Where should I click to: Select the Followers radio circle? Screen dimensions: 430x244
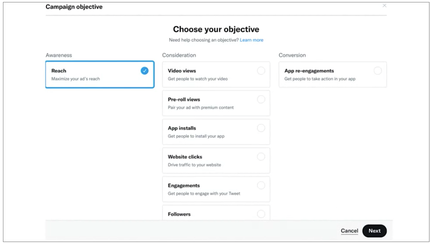click(261, 214)
